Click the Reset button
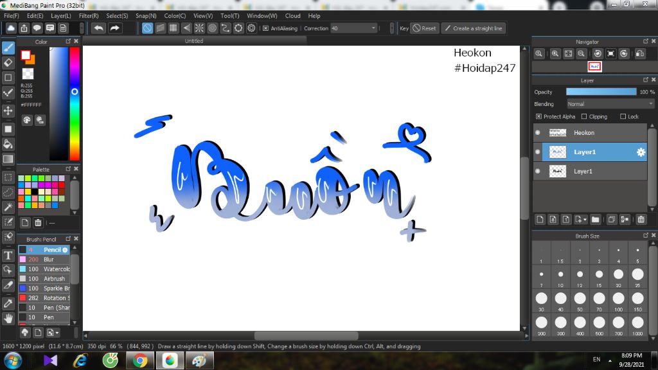The width and height of the screenshot is (658, 370). (424, 28)
